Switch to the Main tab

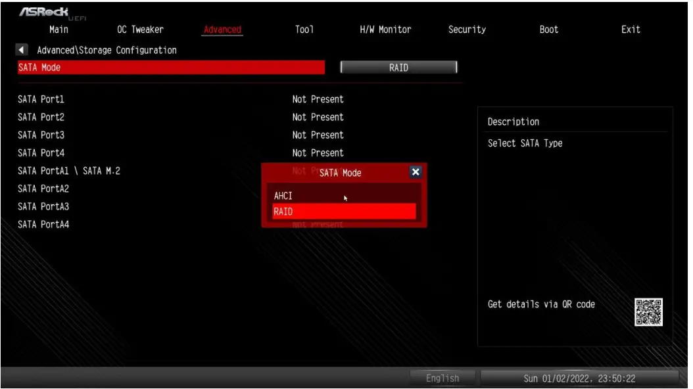(x=59, y=29)
